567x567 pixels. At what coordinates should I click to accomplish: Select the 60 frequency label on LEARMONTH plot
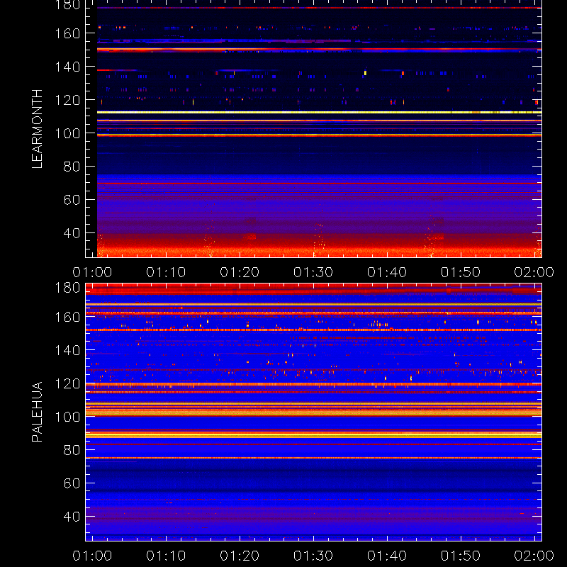(x=72, y=200)
